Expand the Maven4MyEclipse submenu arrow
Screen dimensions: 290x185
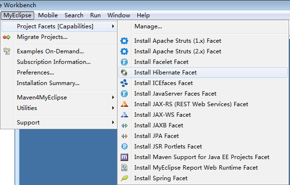point(113,97)
